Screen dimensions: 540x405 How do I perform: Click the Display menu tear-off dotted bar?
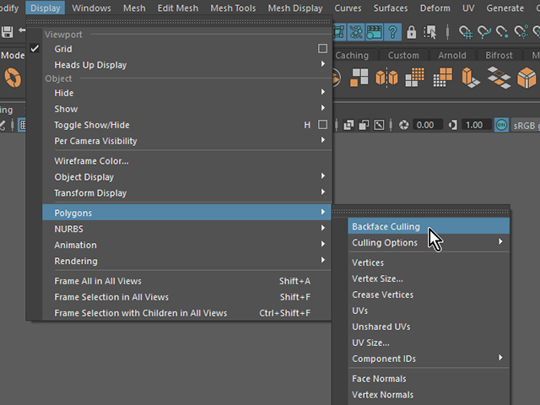click(x=179, y=21)
